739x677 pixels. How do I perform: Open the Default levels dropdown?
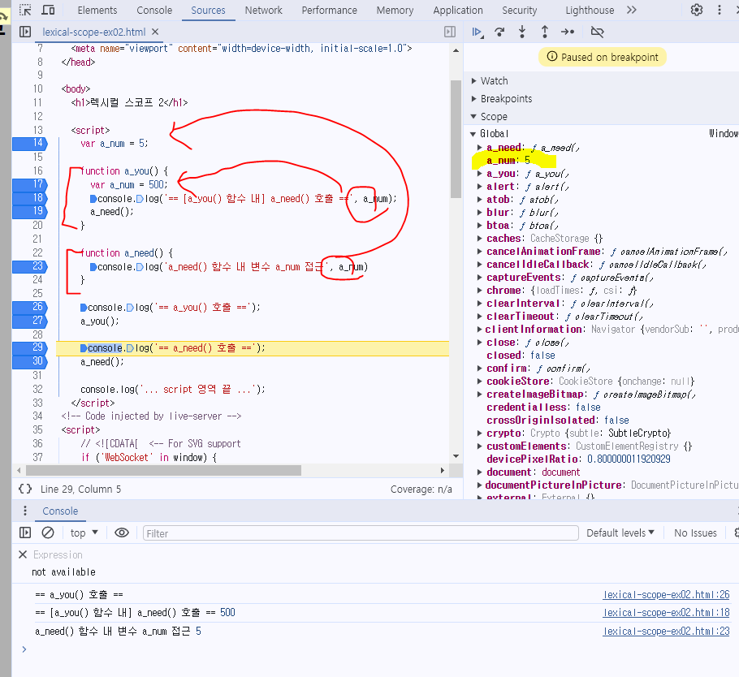point(620,533)
